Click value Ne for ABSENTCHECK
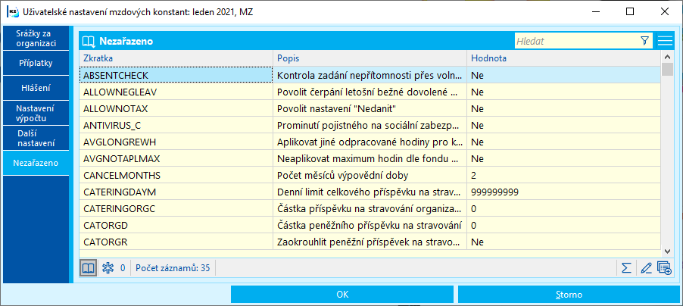 477,76
